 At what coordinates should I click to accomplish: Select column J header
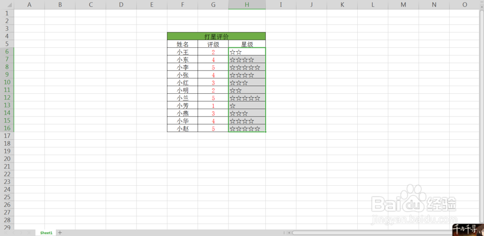coord(311,5)
